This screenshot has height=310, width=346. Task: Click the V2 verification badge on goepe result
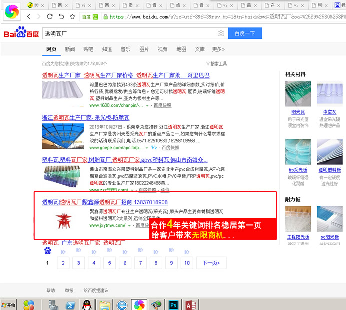tap(154, 147)
